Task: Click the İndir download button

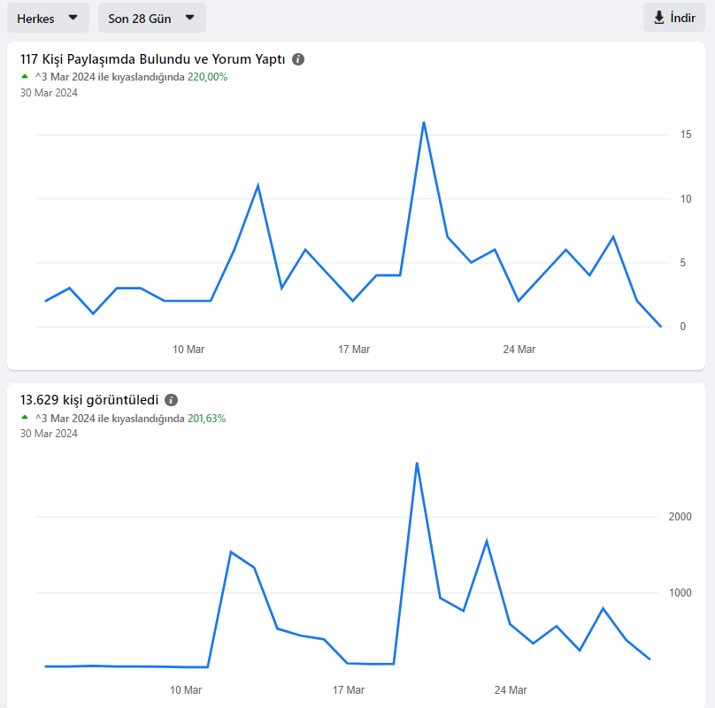Action: pos(674,18)
